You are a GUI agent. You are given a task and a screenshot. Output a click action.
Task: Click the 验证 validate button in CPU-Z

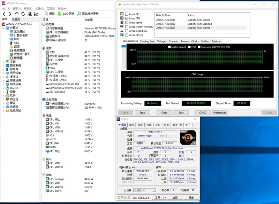pyautogui.click(x=175, y=198)
